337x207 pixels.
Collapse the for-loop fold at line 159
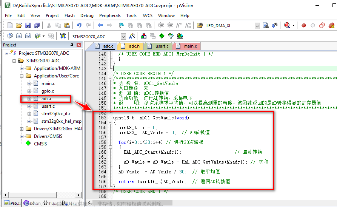click(110, 147)
